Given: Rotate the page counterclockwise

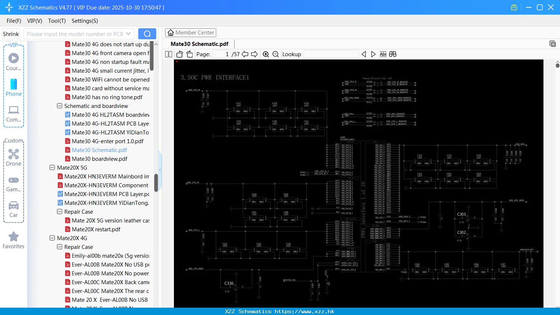Looking at the screenshot, I should (x=179, y=54).
